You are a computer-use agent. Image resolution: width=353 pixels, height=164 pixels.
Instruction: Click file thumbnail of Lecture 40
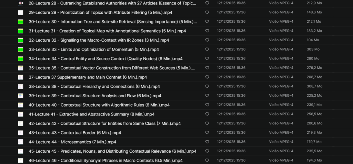coord(21,105)
